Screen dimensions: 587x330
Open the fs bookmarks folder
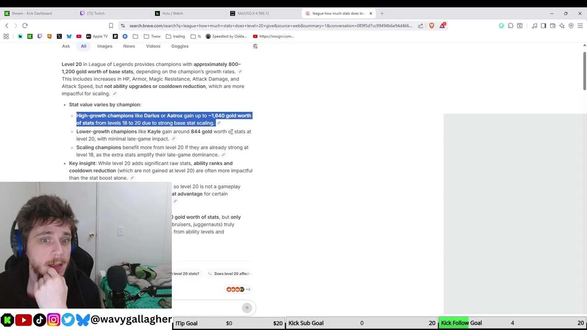[195, 36]
